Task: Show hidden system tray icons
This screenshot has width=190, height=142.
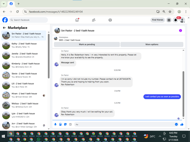Action: click(160, 136)
